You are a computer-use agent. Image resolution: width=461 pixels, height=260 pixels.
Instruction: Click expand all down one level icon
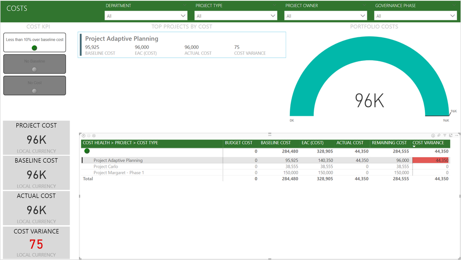94,136
